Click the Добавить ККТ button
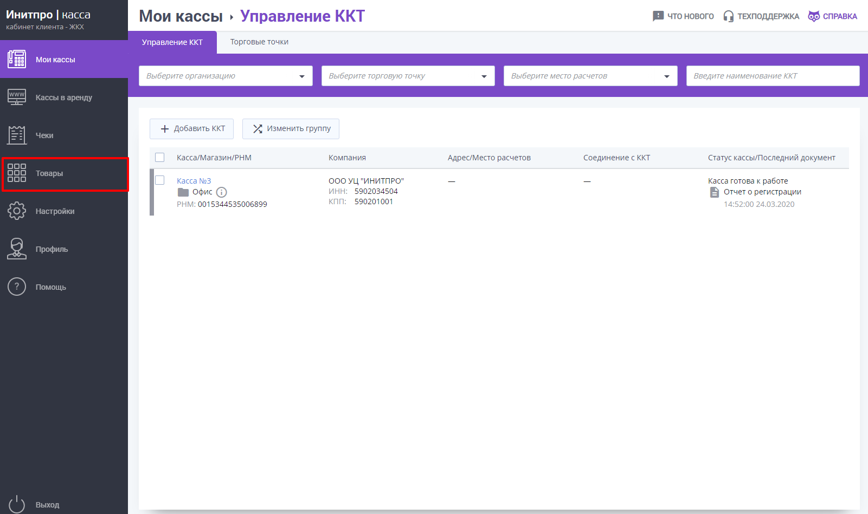The width and height of the screenshot is (868, 514). click(191, 129)
